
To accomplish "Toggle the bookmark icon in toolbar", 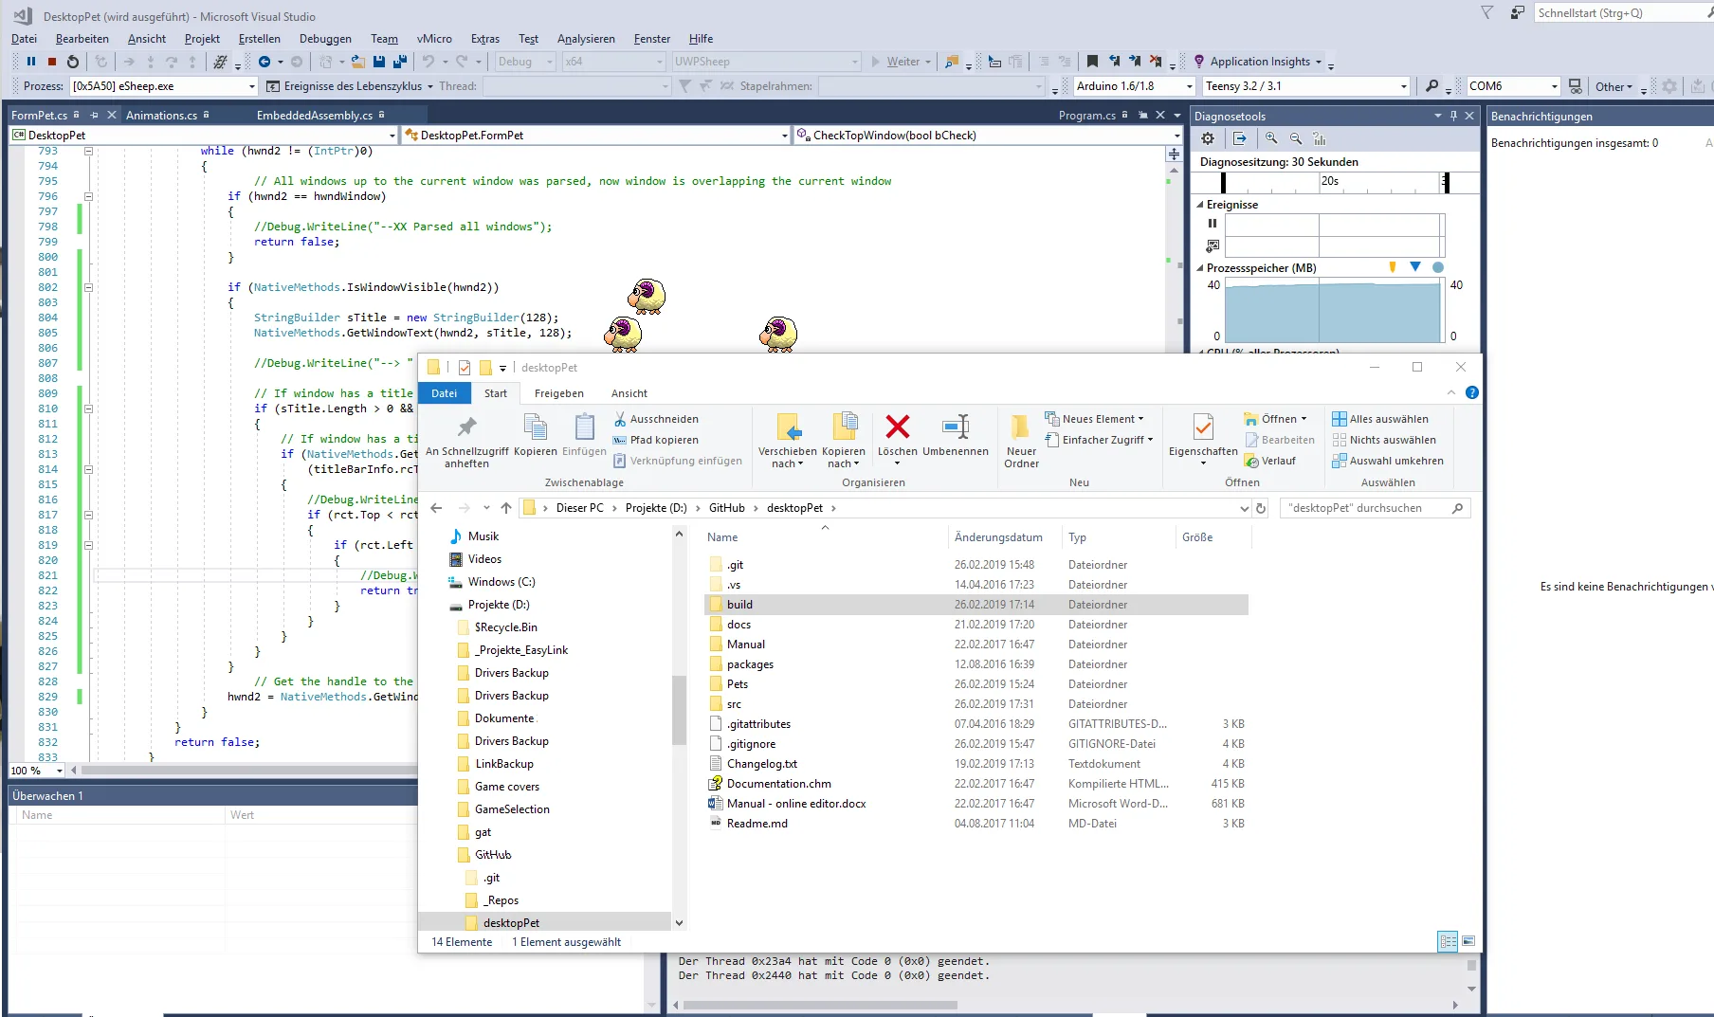I will point(1092,62).
